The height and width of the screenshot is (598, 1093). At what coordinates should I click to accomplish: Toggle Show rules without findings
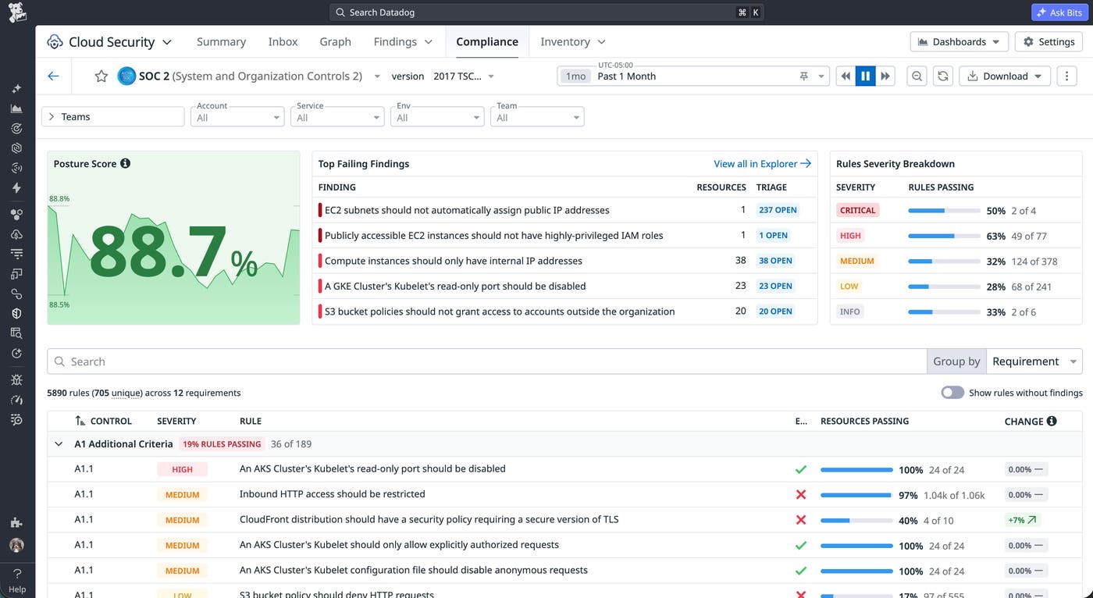[x=952, y=393]
